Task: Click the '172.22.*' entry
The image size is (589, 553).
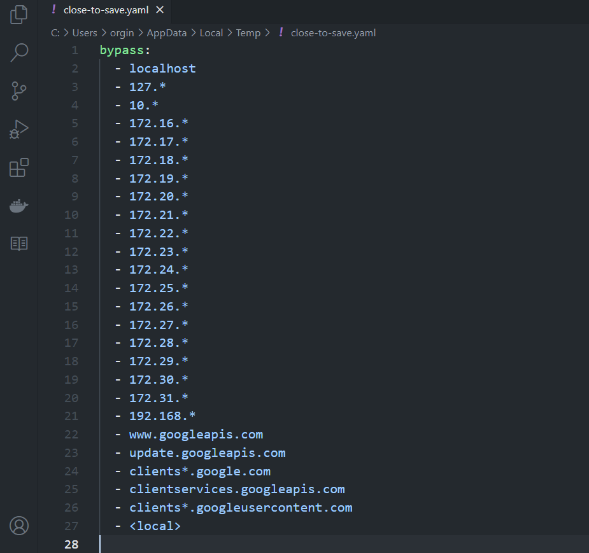Action: pos(159,234)
